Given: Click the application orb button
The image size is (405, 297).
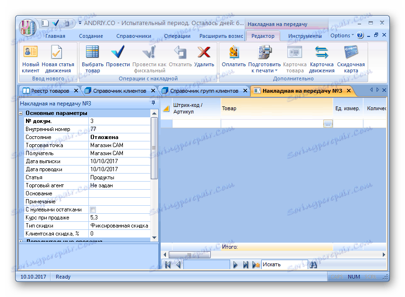Looking at the screenshot, I should [27, 27].
